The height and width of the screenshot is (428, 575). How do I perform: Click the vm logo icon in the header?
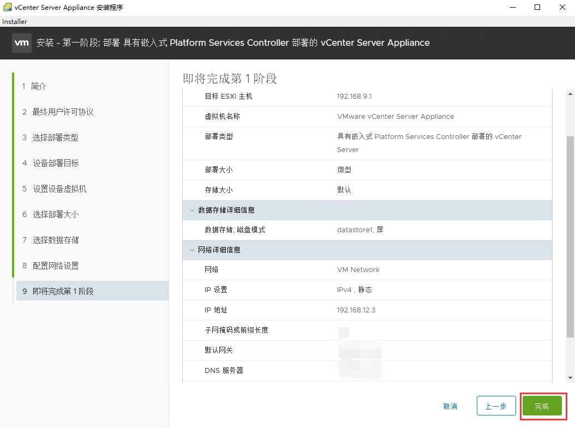coord(22,42)
